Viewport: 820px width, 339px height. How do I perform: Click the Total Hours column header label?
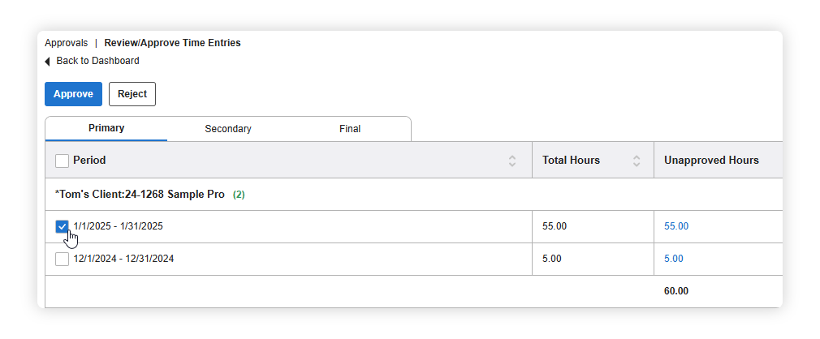click(571, 161)
